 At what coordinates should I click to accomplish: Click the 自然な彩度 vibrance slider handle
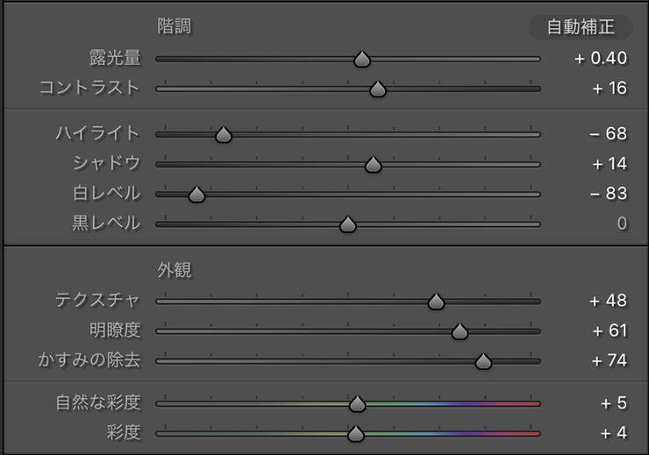coord(356,403)
